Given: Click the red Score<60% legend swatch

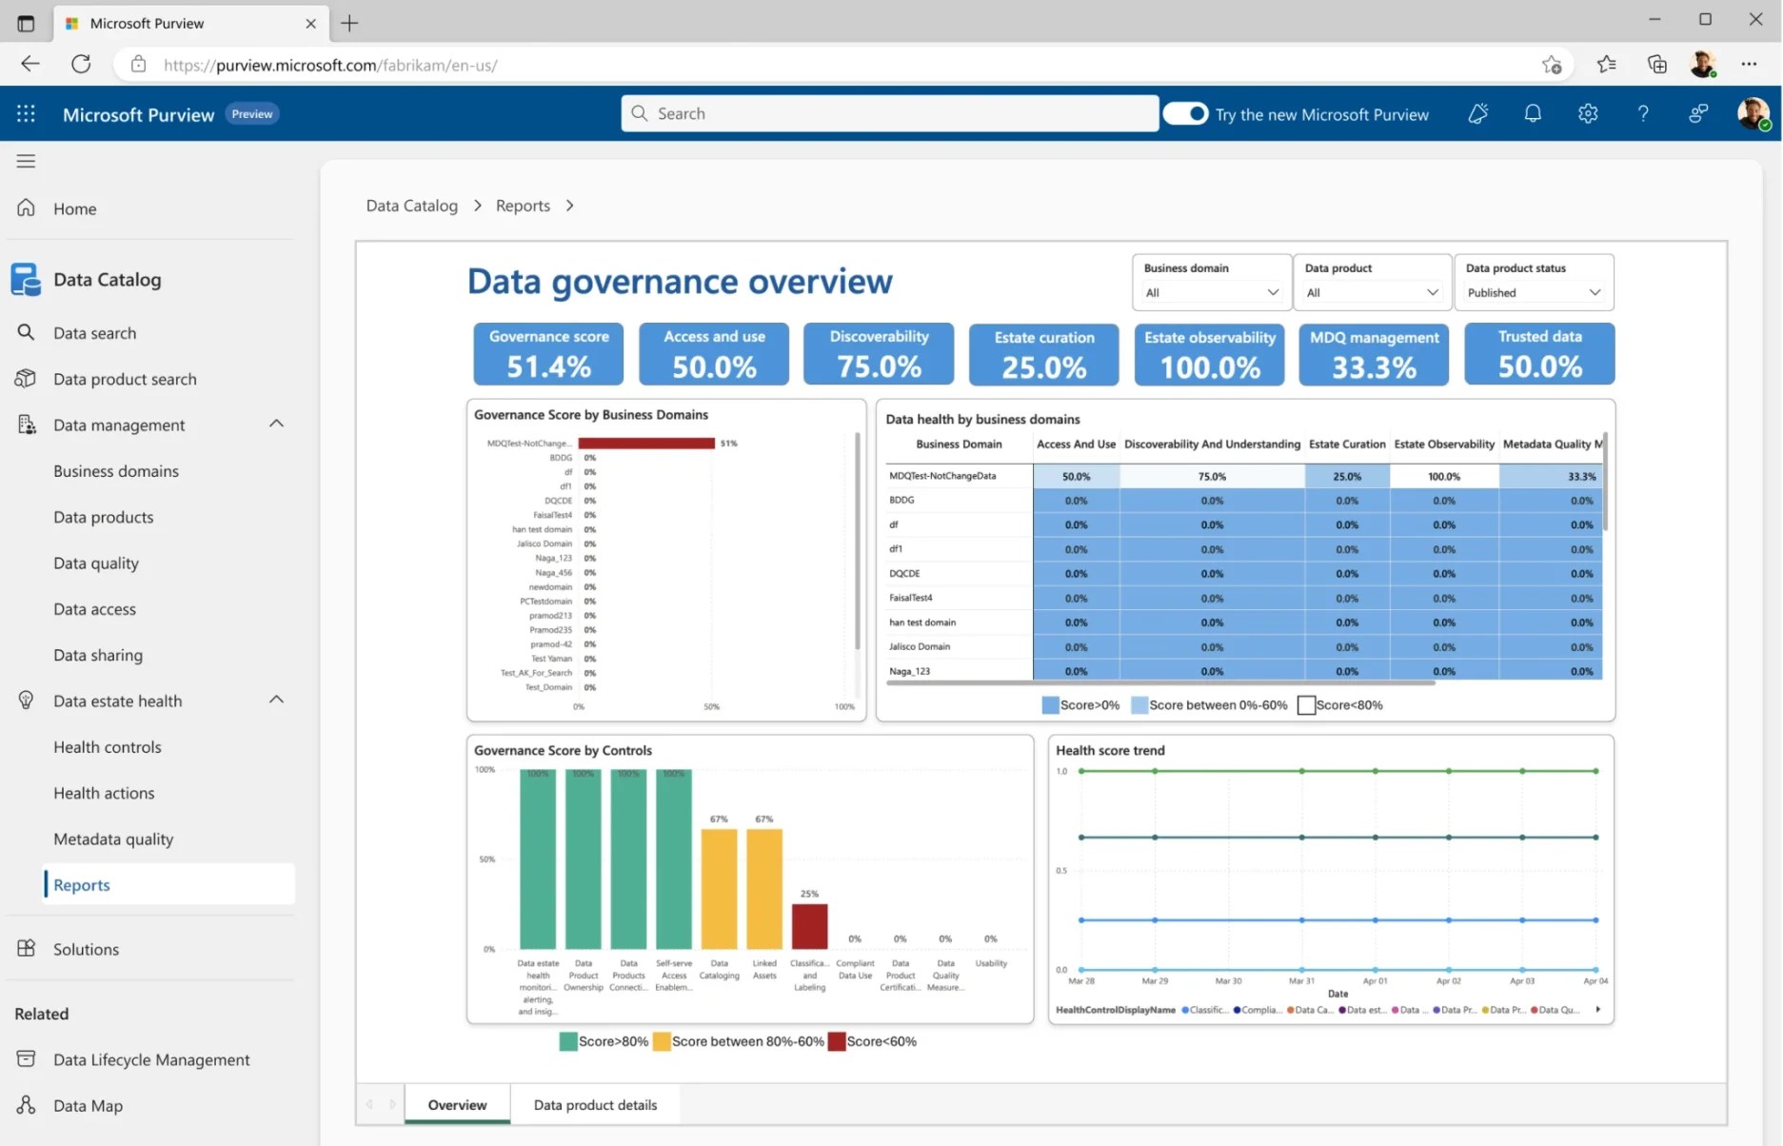Looking at the screenshot, I should 837,1041.
